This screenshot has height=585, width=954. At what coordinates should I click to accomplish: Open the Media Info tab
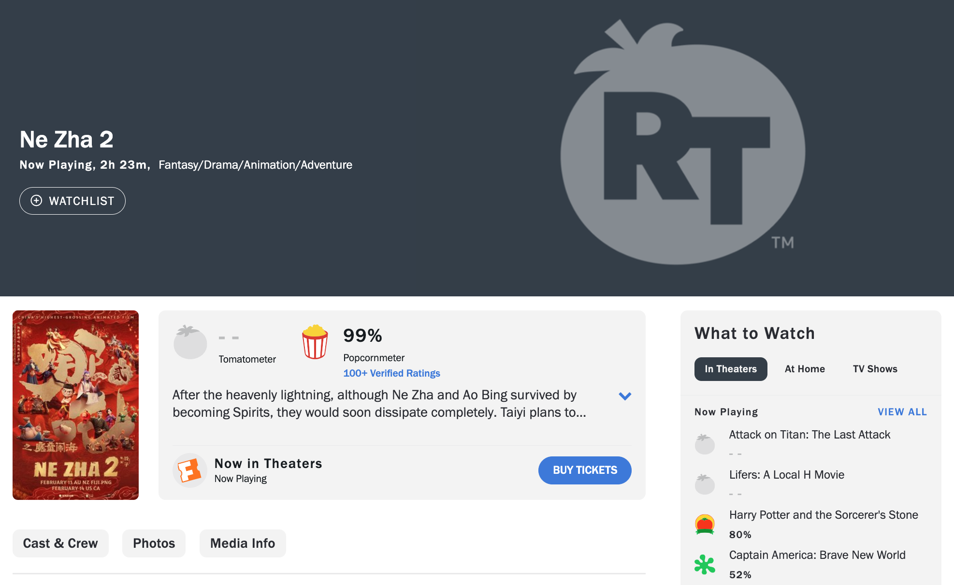(242, 543)
